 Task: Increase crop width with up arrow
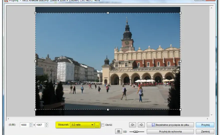click(31, 124)
